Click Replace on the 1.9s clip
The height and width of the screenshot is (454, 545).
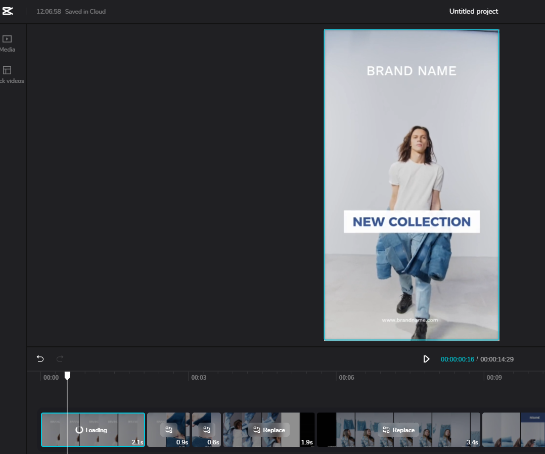pyautogui.click(x=269, y=430)
